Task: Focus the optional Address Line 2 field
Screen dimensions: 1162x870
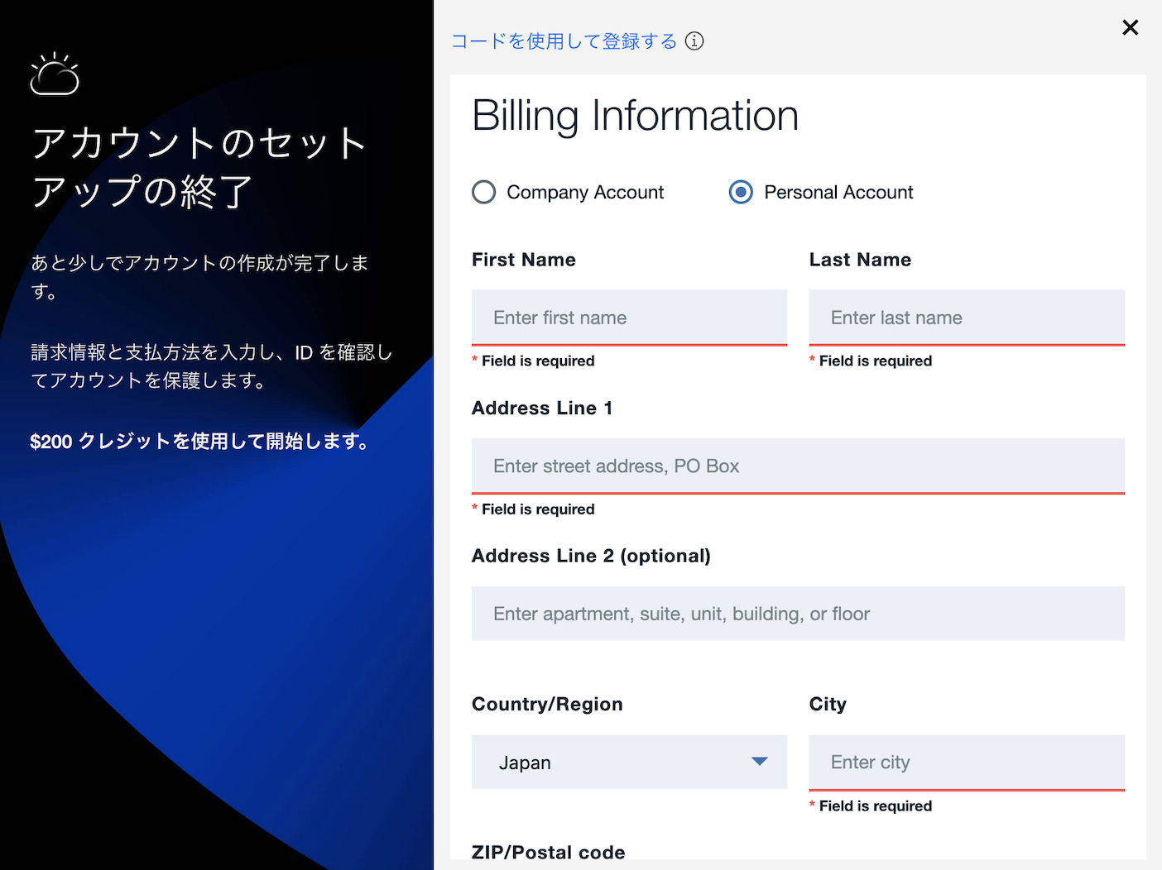Action: [797, 614]
